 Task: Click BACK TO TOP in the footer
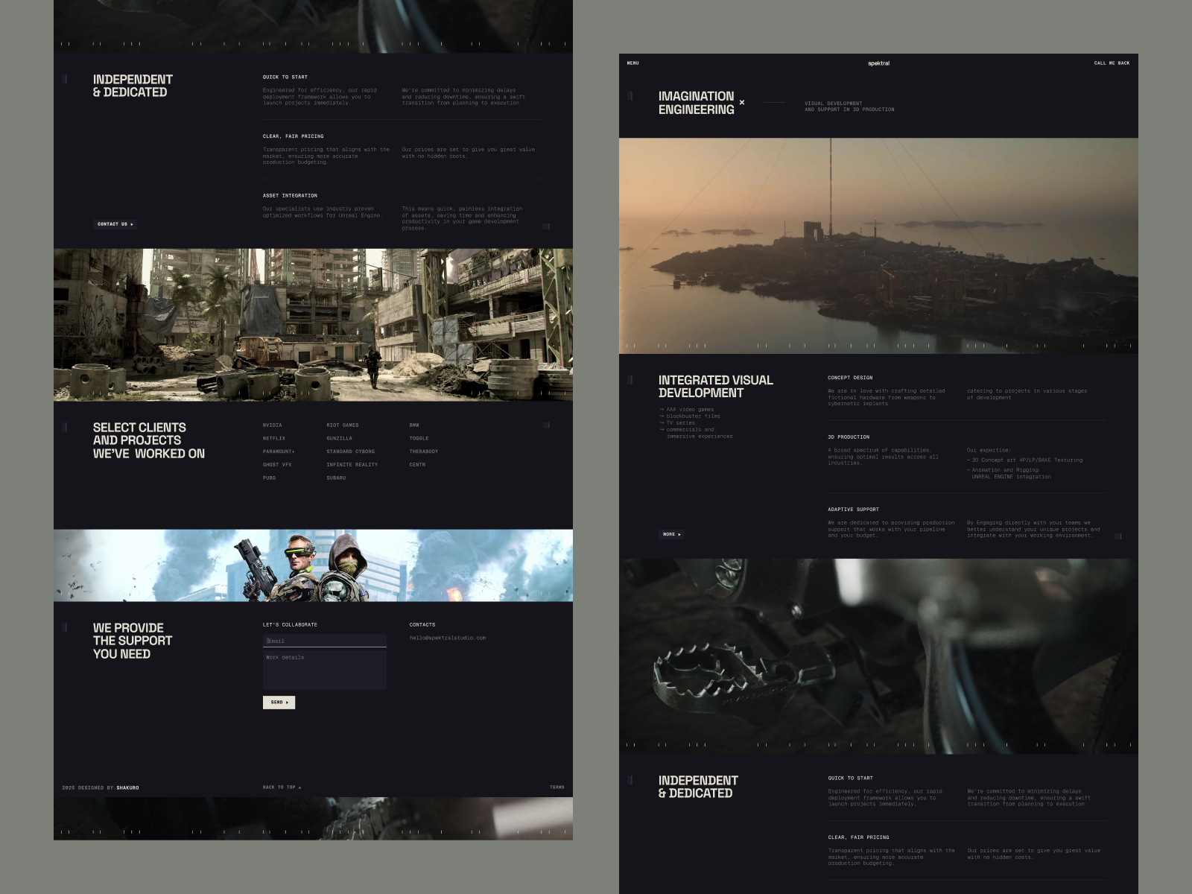[282, 787]
